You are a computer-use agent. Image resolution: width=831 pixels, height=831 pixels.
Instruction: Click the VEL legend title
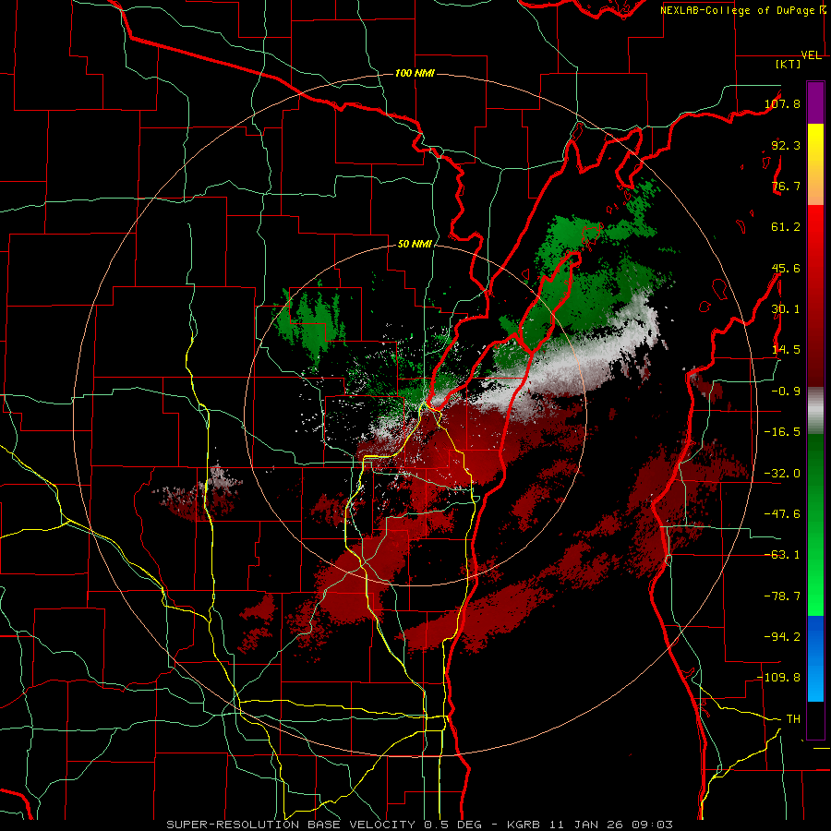point(811,55)
